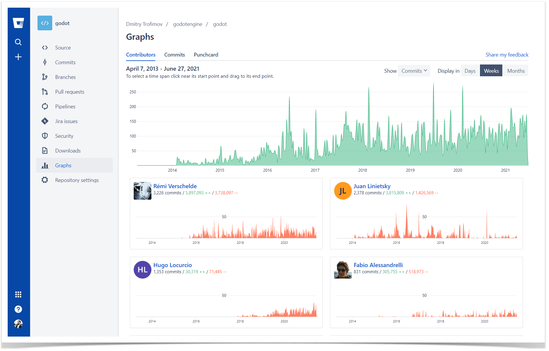Click Juan Linietsky's red commit chart
This screenshot has height=351, width=549.
point(427,221)
